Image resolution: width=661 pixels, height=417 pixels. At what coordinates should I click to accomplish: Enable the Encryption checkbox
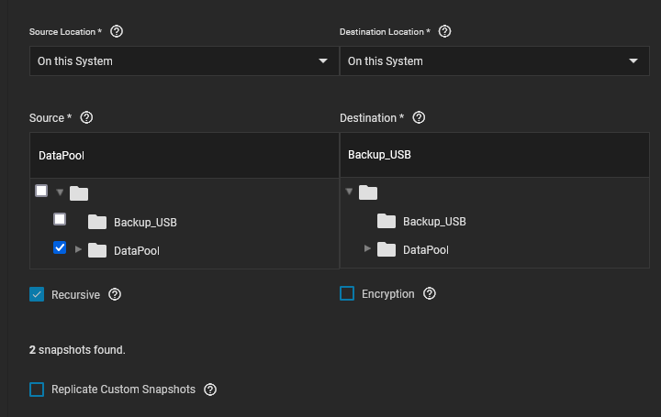(347, 294)
